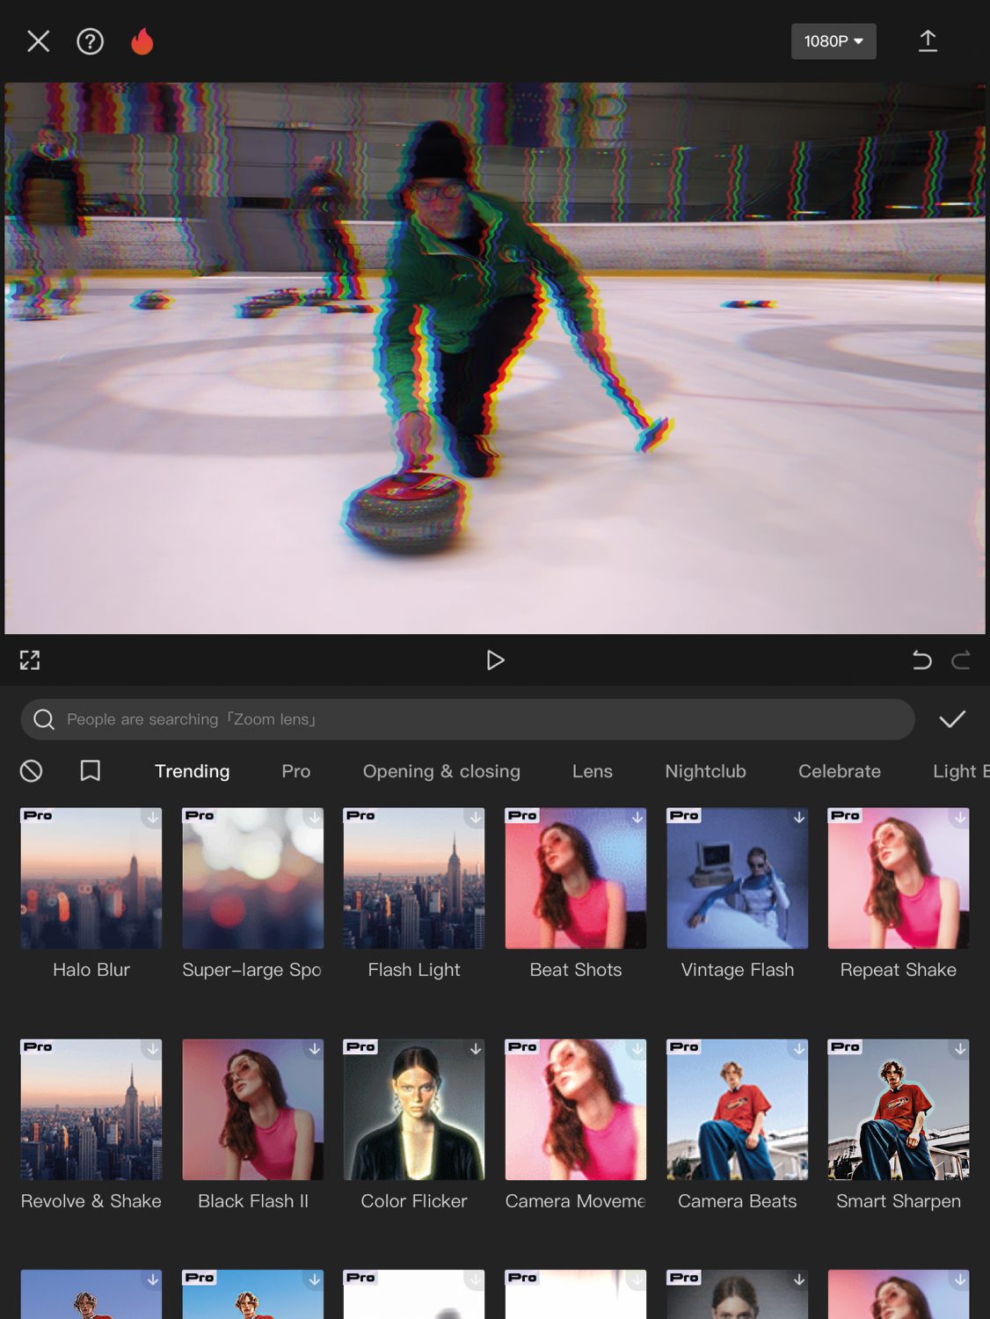The width and height of the screenshot is (990, 1319).
Task: Apply the Black Flash II effect
Action: tap(253, 1110)
